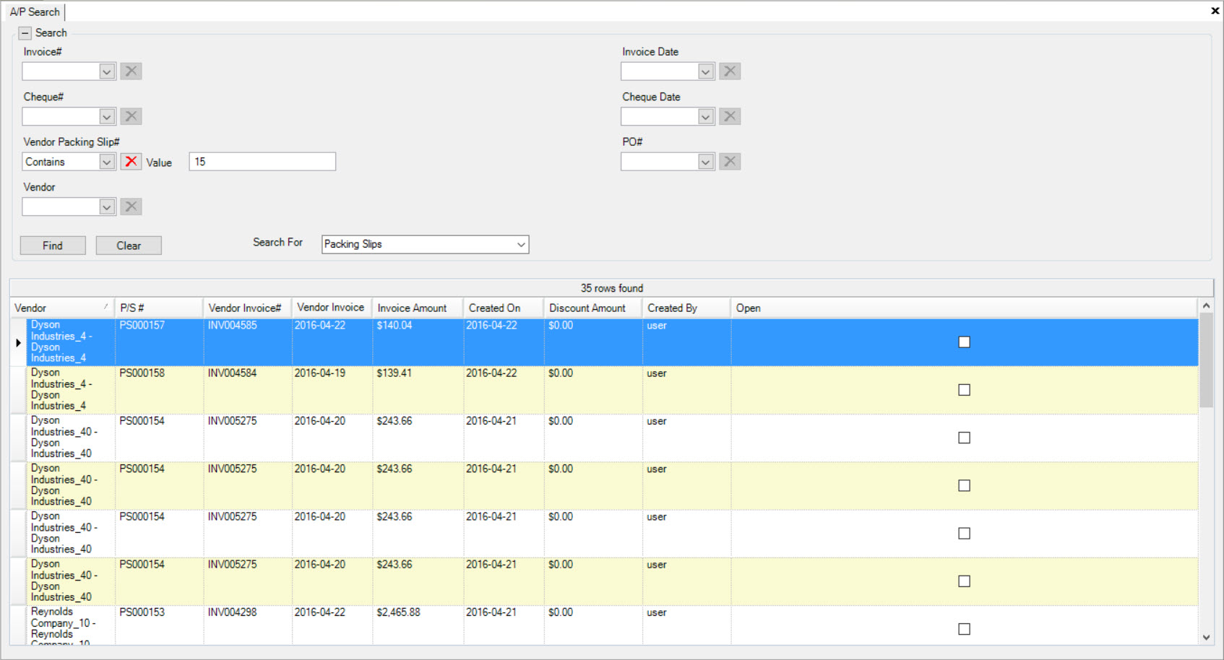
Task: Clear the Cheque# filter with its X icon
Action: 131,116
